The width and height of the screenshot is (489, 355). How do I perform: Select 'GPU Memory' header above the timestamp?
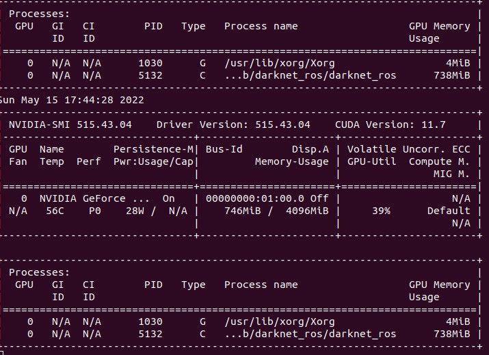coord(439,26)
